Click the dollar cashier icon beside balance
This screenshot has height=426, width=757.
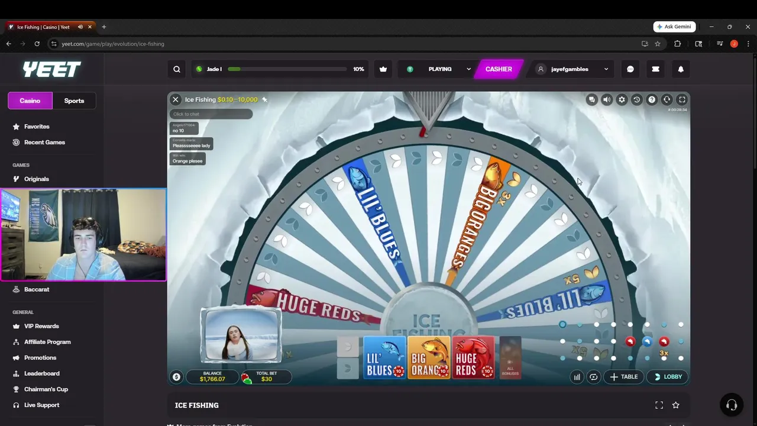(x=176, y=377)
